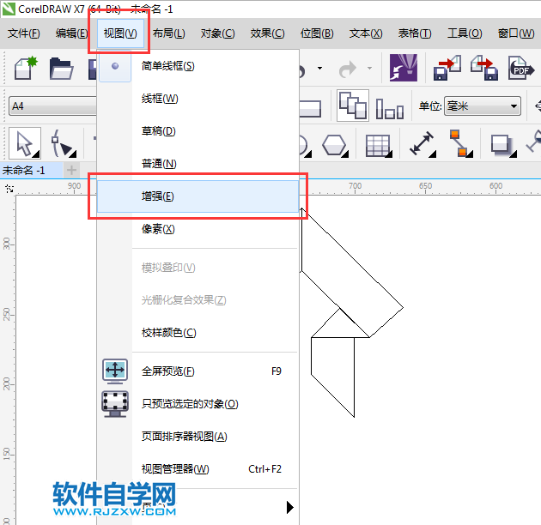The height and width of the screenshot is (525, 541).
Task: Add a new document tab with plus
Action: (71, 171)
